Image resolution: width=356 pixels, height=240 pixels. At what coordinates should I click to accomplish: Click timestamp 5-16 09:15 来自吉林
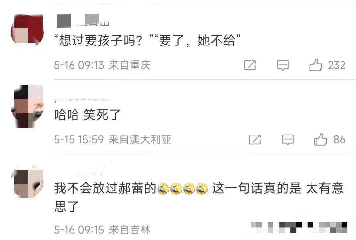[x=102, y=230]
